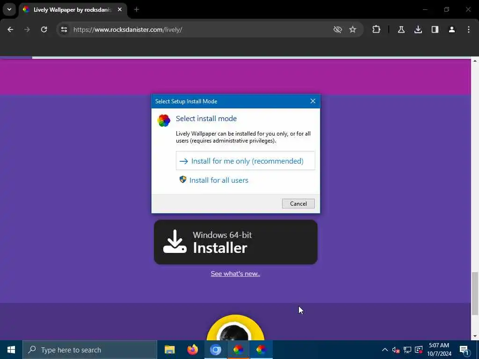Open Chrome Labs flask icon
Image resolution: width=479 pixels, height=359 pixels.
401,29
